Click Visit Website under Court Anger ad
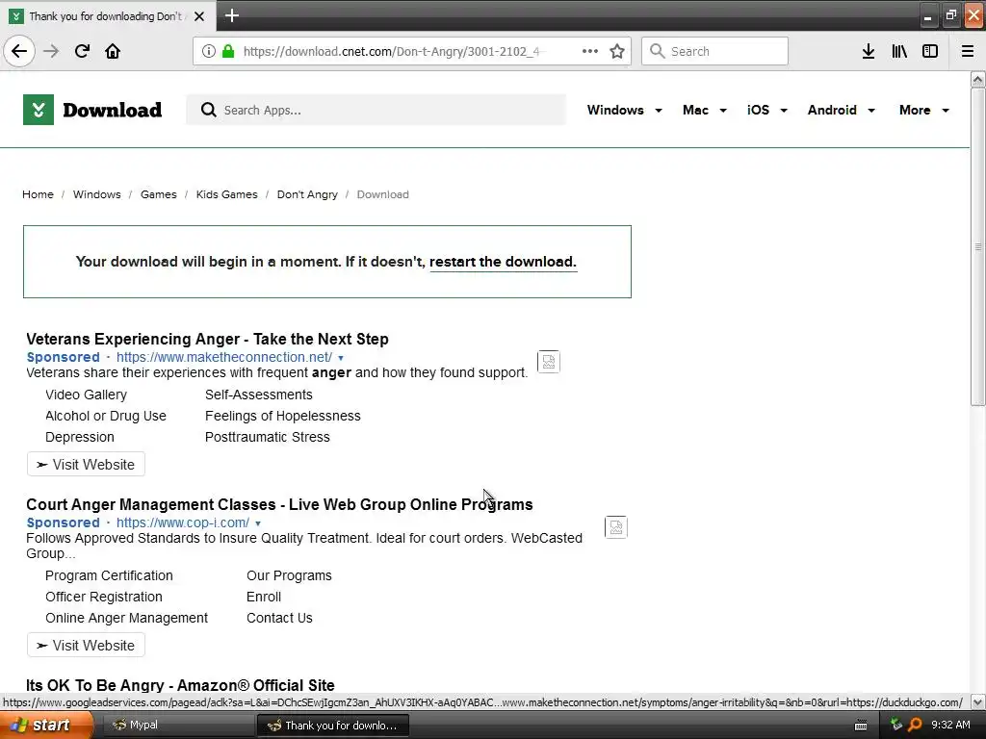Viewport: 986px width, 739px height. 86,646
